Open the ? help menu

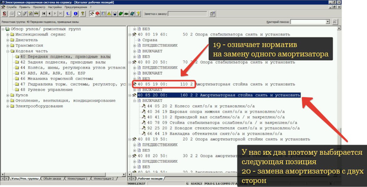91,7
